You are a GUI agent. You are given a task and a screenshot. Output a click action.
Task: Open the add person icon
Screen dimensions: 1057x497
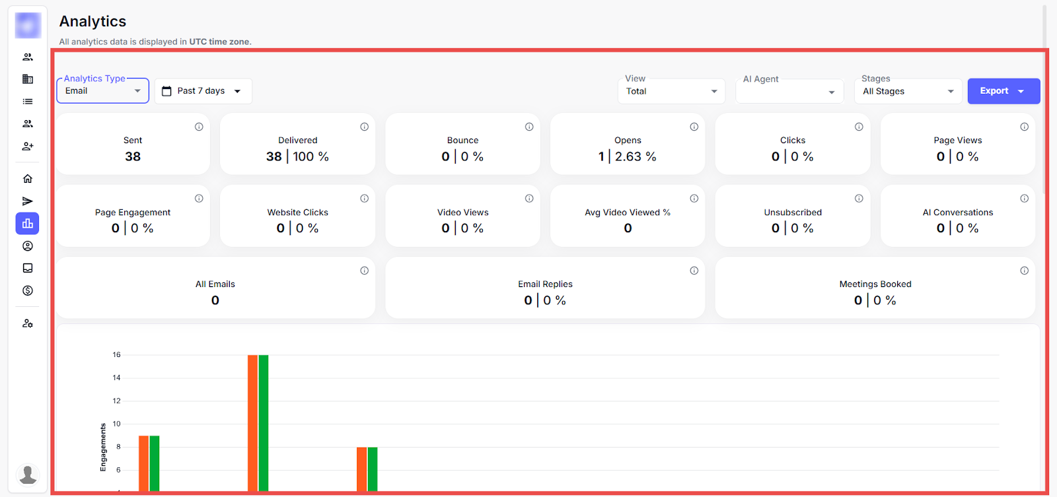point(28,146)
